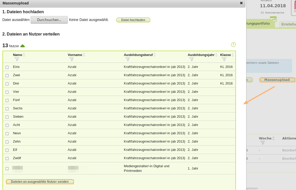This screenshot has width=296, height=190.
Task: Select the checkbox next to Fünf
Action: pos(7,100)
